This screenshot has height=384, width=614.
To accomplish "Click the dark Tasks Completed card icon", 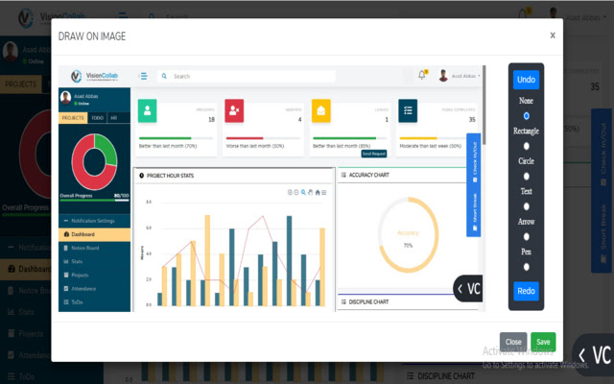I will coord(408,111).
